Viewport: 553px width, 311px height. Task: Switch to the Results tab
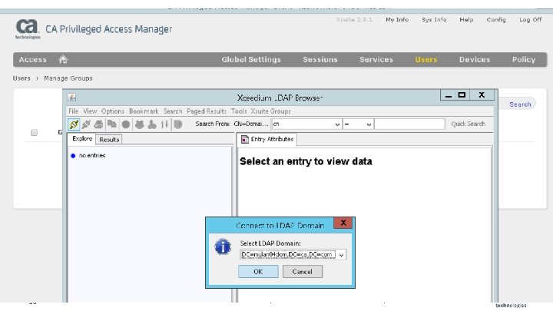109,140
